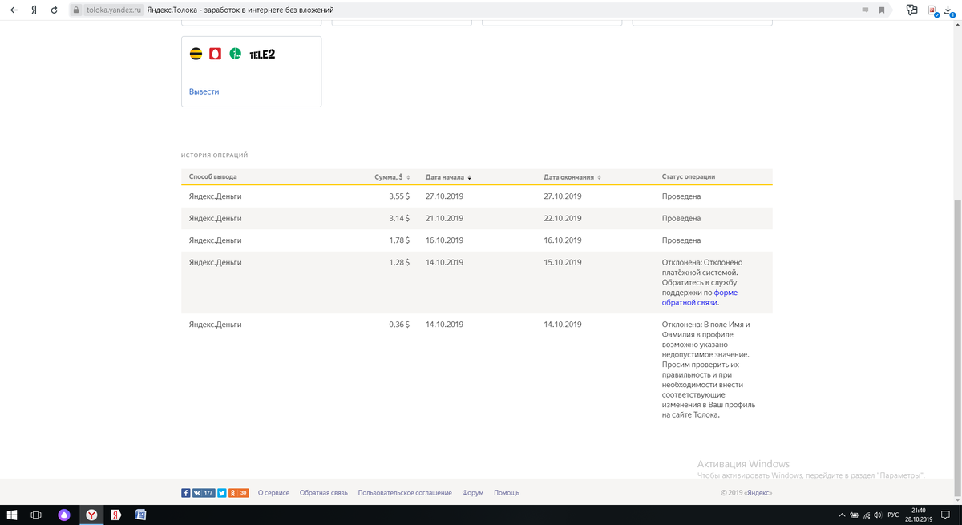
Task: Click Яндекс.Деньги in the 3,55 $ row
Action: click(x=215, y=196)
